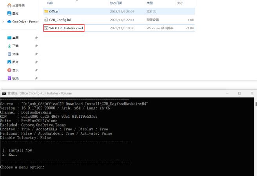257x176 pixels.
Task: Open 图片 quick access folder
Action: click(15, 62)
